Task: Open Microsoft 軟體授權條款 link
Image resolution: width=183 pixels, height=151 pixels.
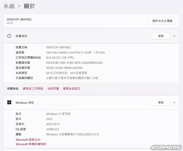Action: (31, 144)
